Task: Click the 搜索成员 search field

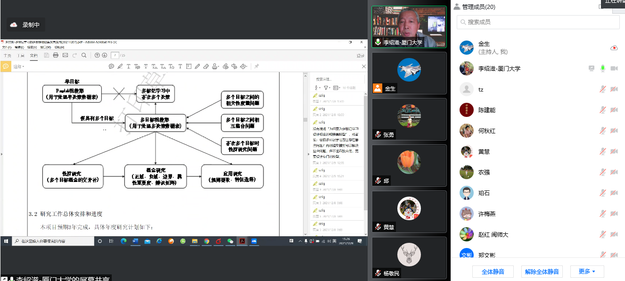Action: [x=537, y=22]
